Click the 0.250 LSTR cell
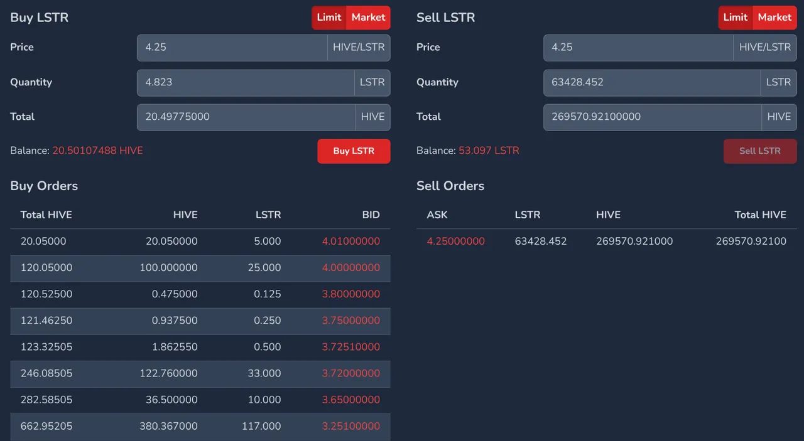This screenshot has width=804, height=441. (267, 321)
